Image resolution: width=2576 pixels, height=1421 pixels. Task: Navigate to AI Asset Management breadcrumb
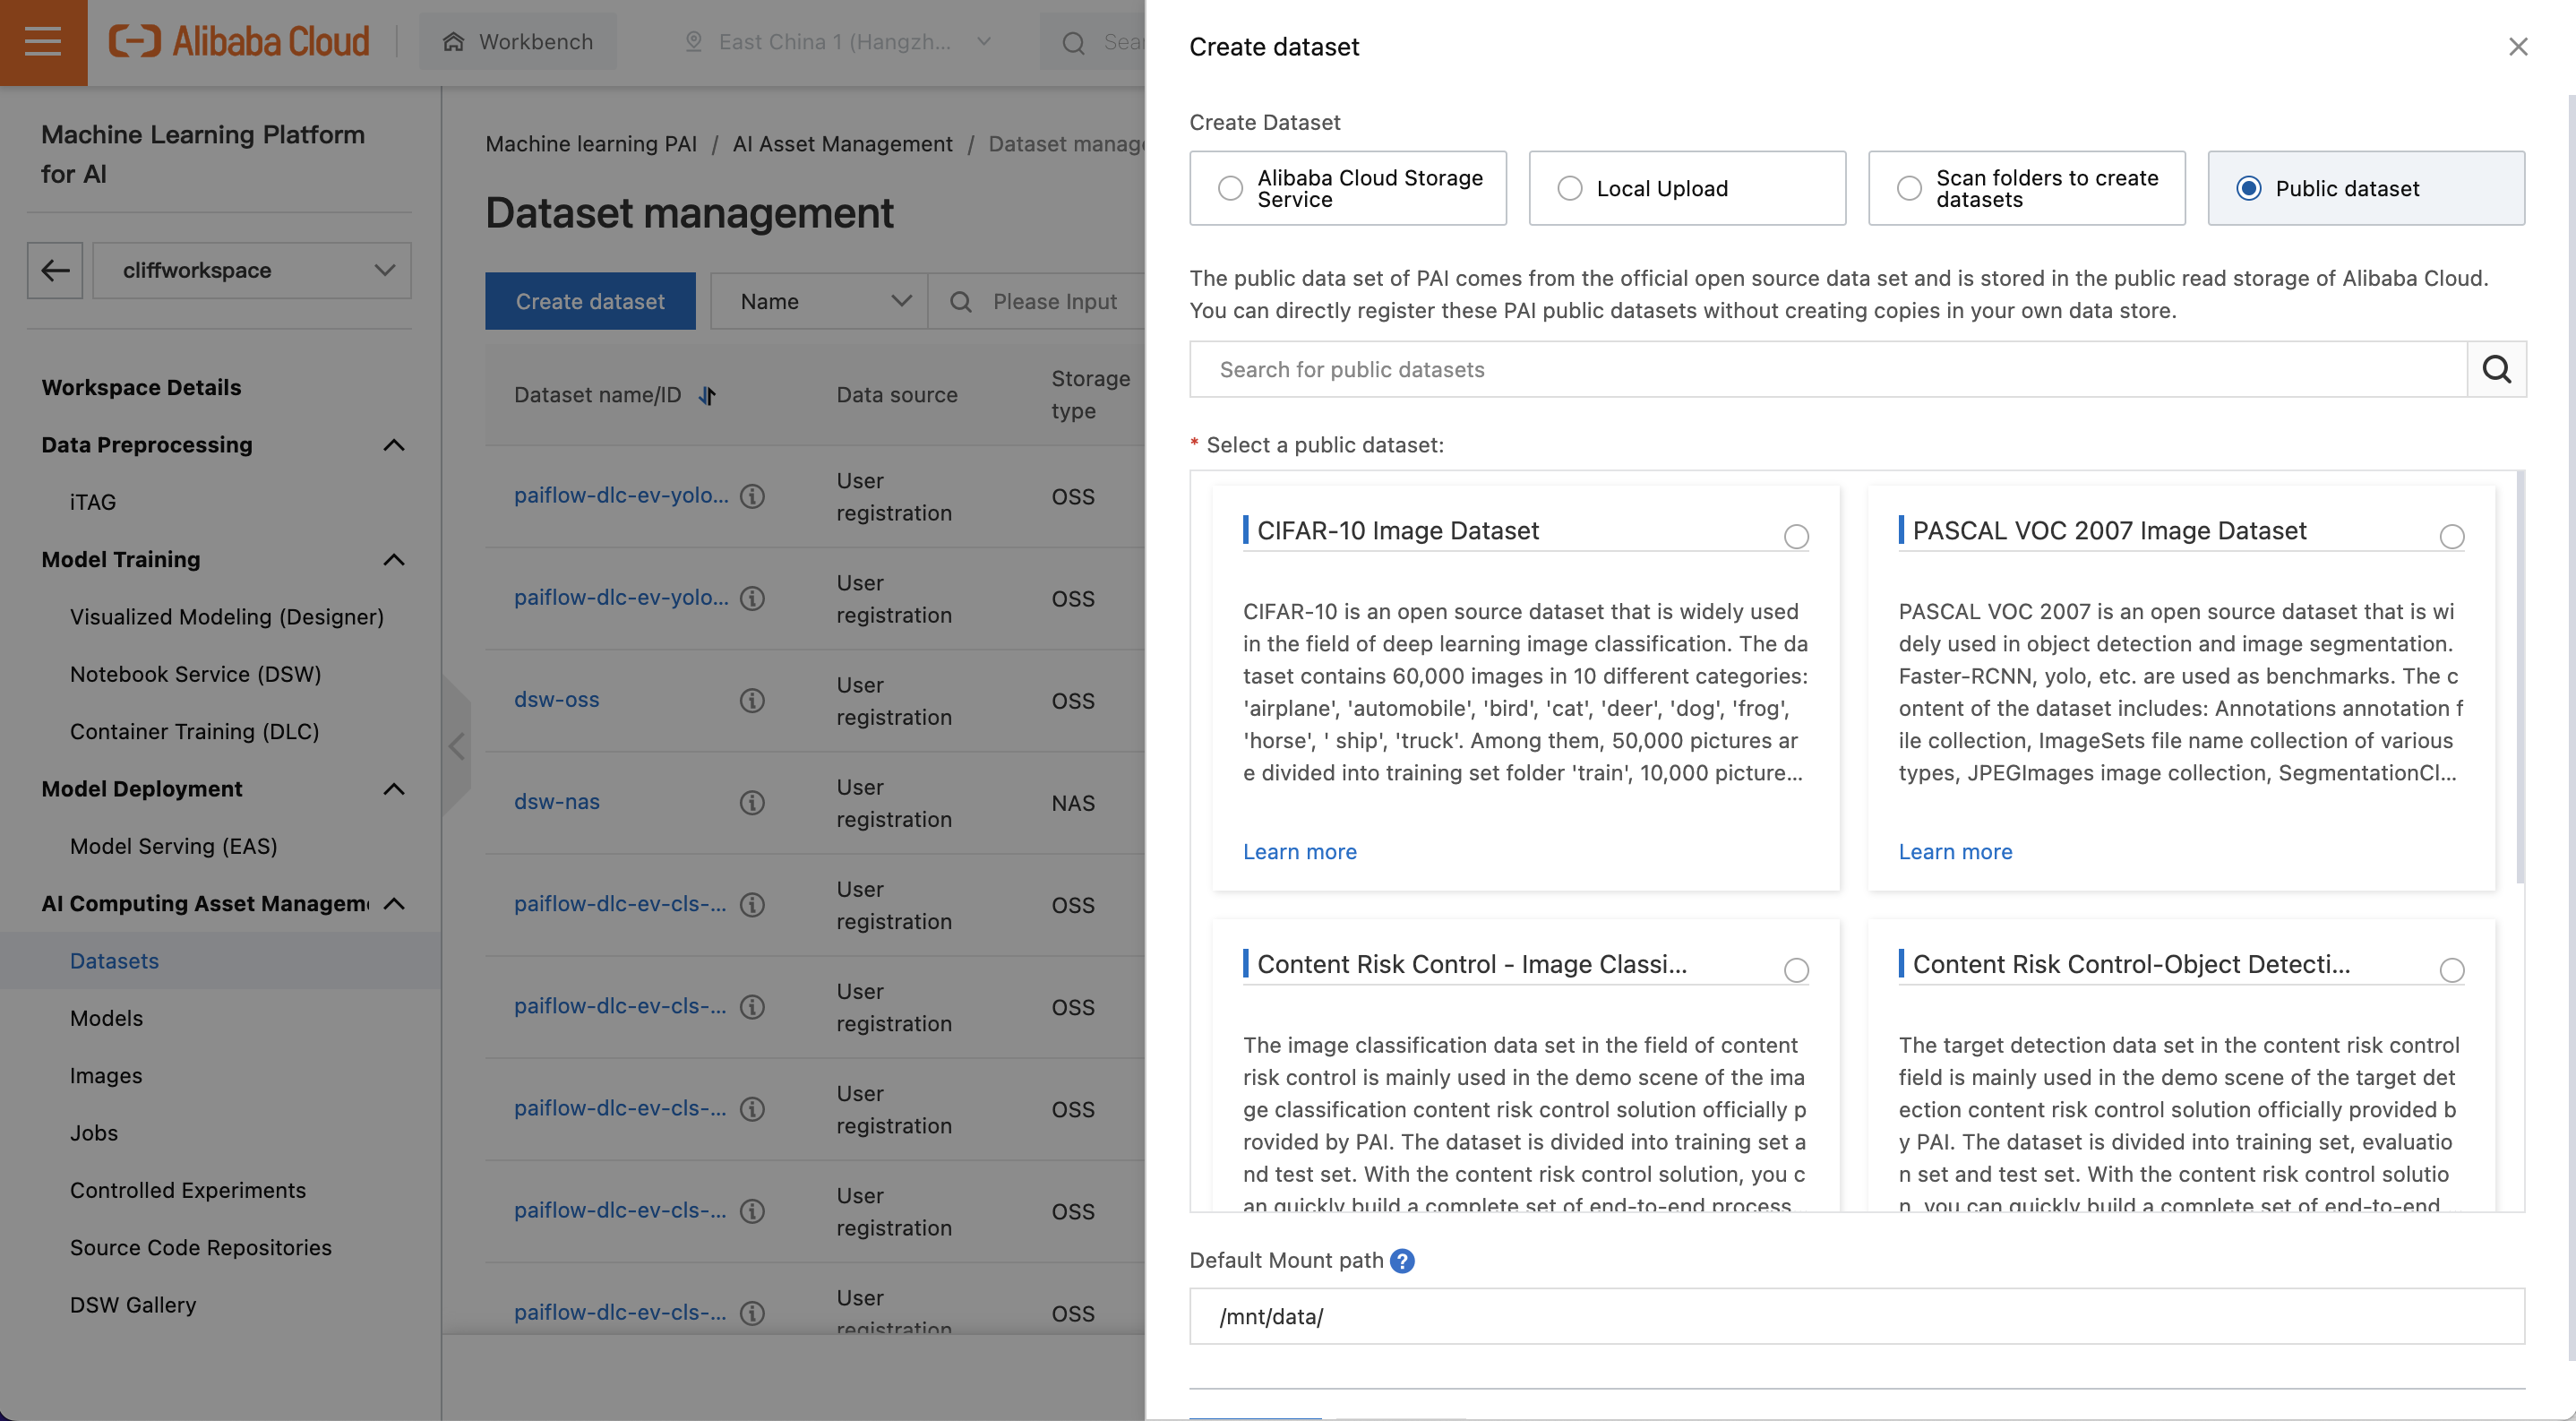(842, 144)
